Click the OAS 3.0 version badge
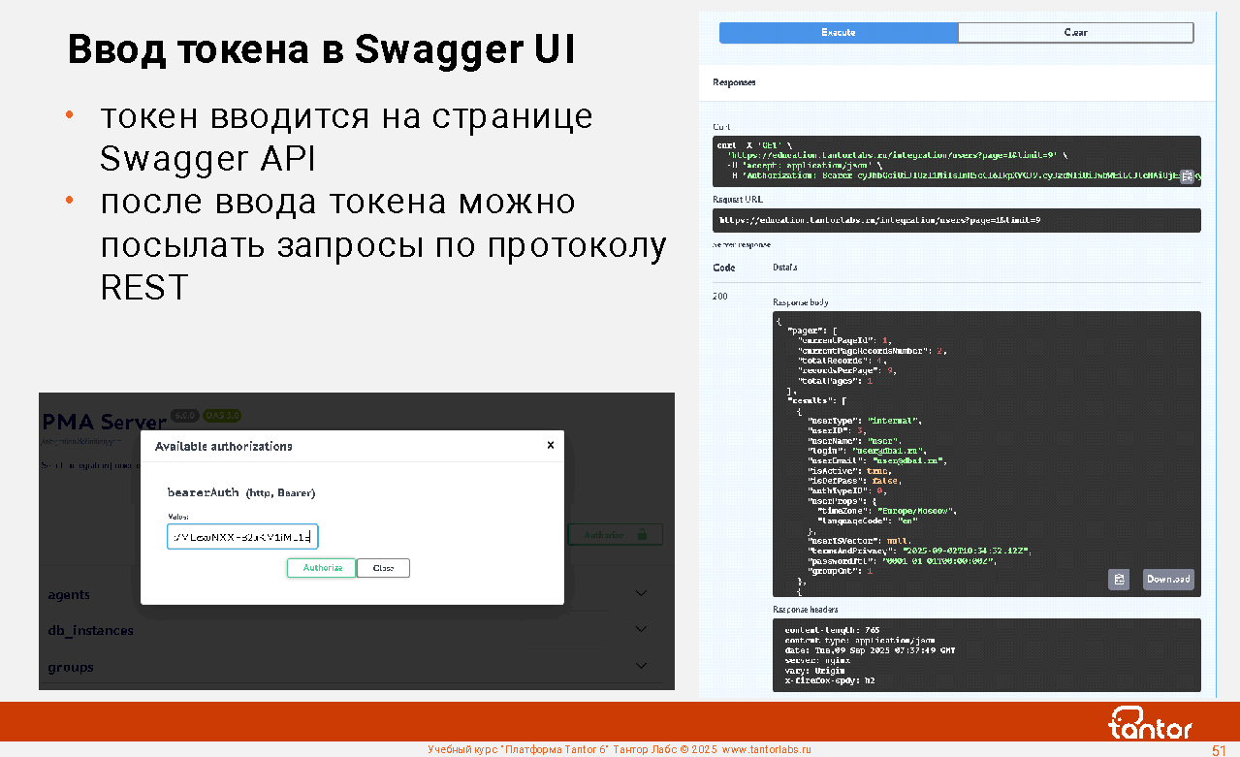 pyautogui.click(x=221, y=416)
